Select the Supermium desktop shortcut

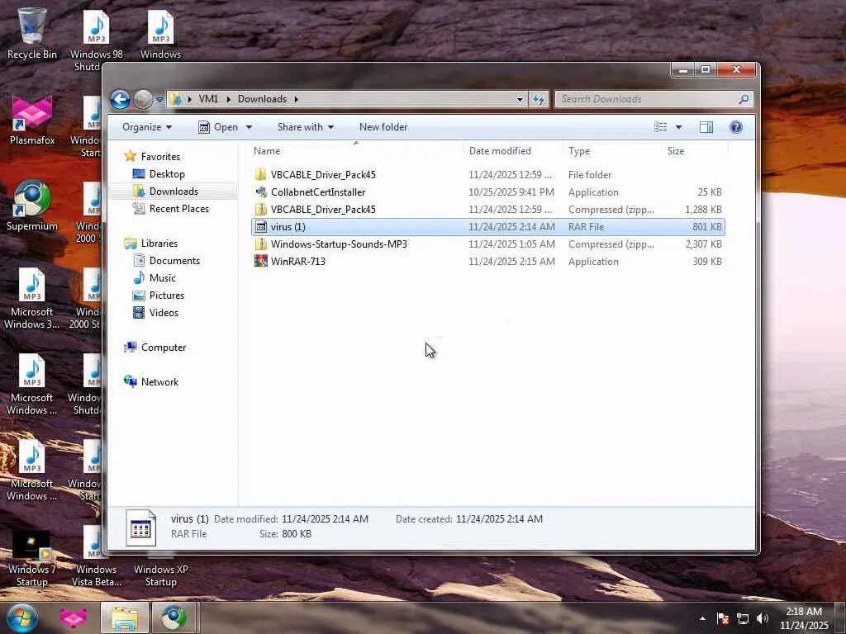pyautogui.click(x=32, y=206)
